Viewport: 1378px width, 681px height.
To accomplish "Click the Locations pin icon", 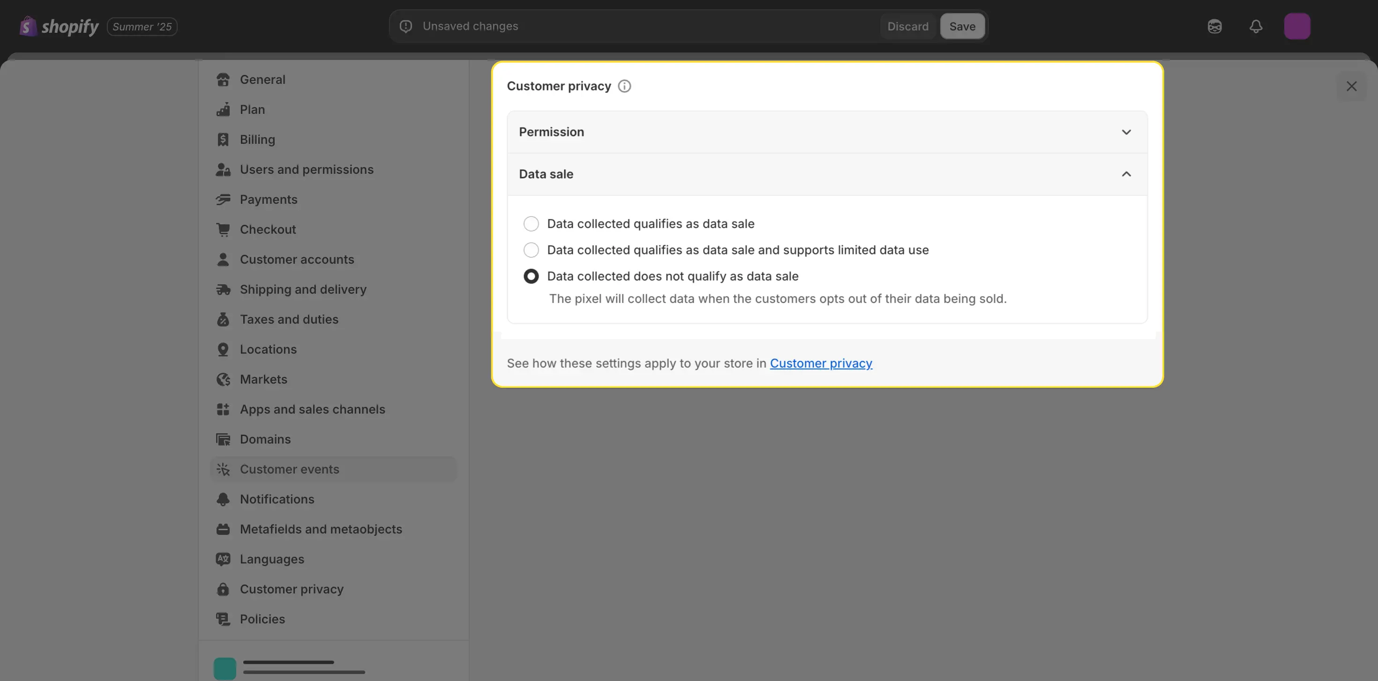I will tap(223, 349).
